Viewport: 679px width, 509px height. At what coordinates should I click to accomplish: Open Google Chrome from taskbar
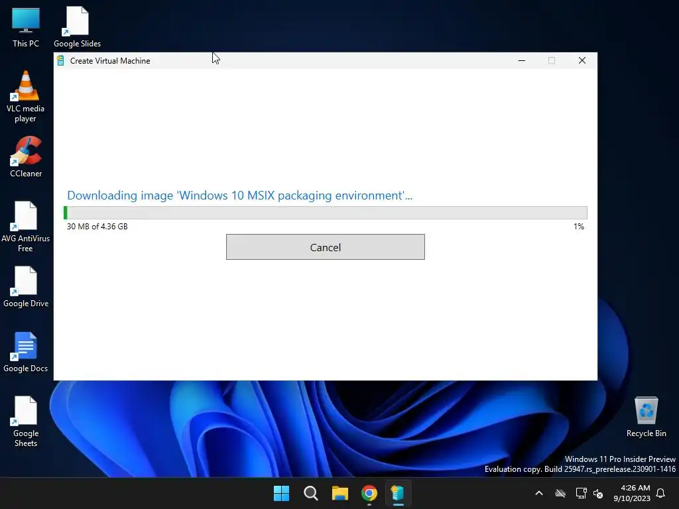tap(369, 493)
